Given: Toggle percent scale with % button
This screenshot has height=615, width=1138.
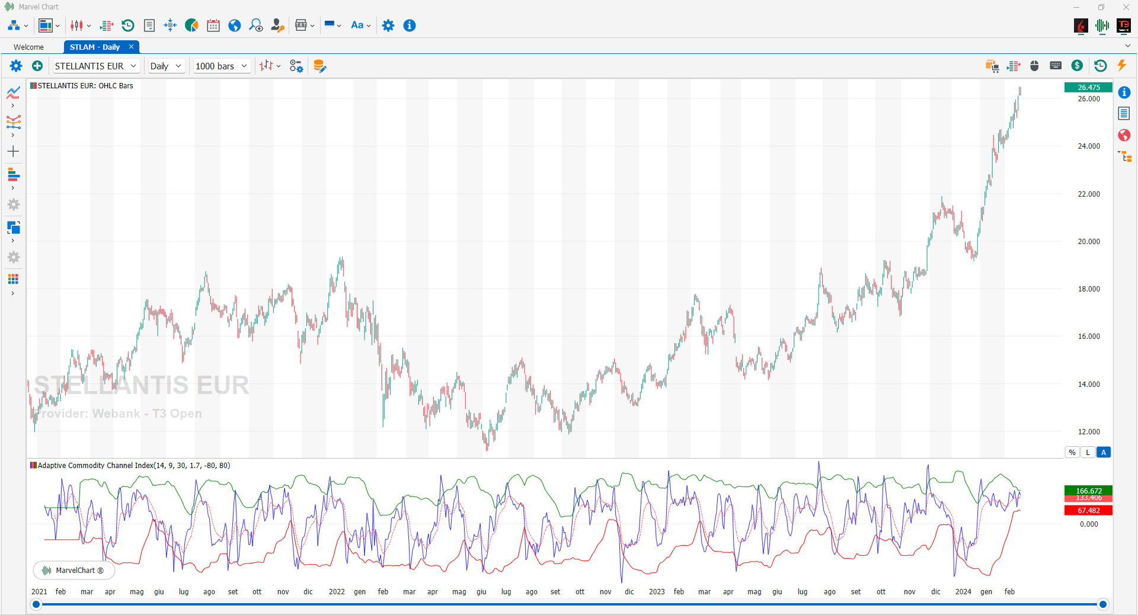Looking at the screenshot, I should 1072,453.
